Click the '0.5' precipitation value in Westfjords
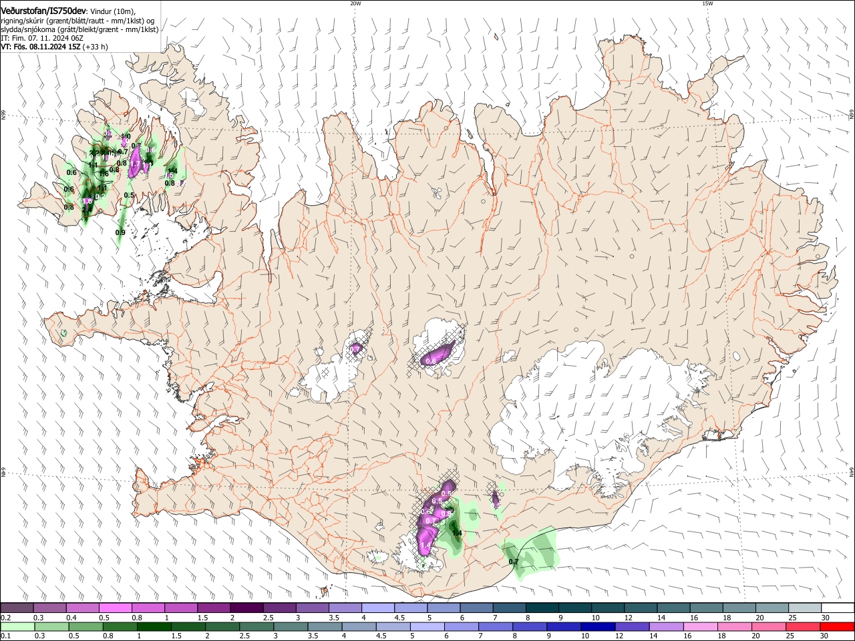The width and height of the screenshot is (855, 641). pos(129,196)
